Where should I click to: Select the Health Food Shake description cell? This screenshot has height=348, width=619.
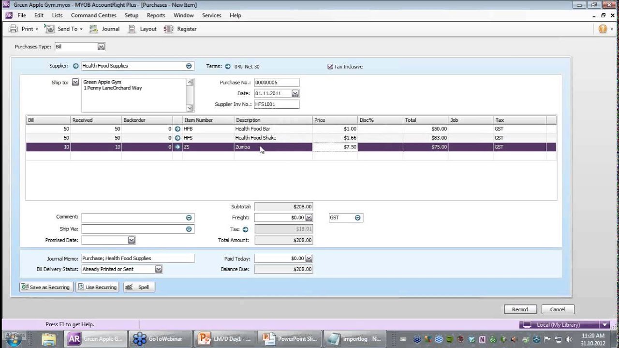tap(273, 138)
